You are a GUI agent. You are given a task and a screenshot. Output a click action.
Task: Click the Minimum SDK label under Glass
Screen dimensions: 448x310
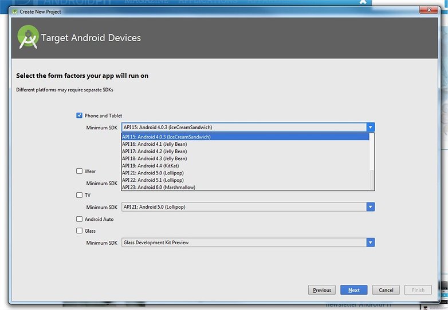[102, 243]
